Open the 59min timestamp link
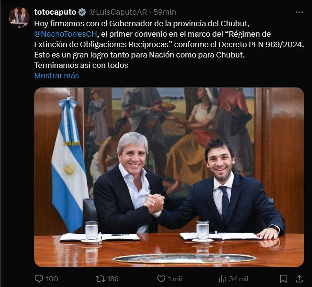Image resolution: width=312 pixels, height=287 pixels. pos(165,12)
